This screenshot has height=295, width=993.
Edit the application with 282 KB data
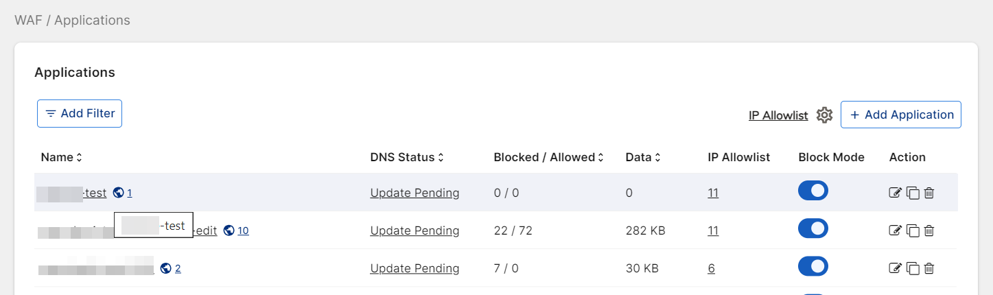[x=895, y=231]
